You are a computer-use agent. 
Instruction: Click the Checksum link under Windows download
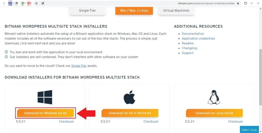(x=66, y=121)
